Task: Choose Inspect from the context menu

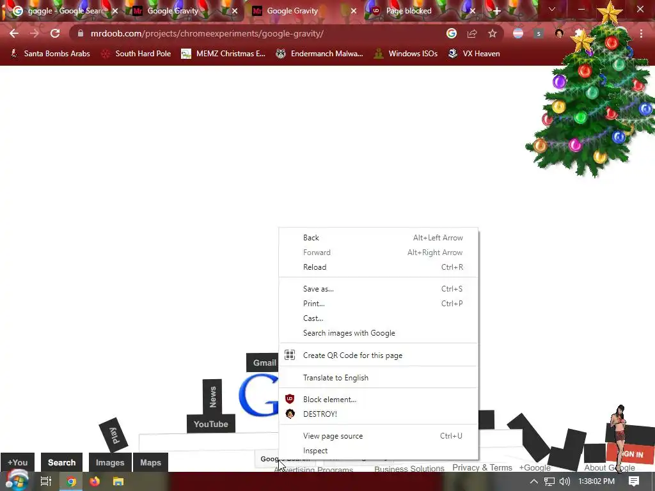Action: [x=378, y=451]
